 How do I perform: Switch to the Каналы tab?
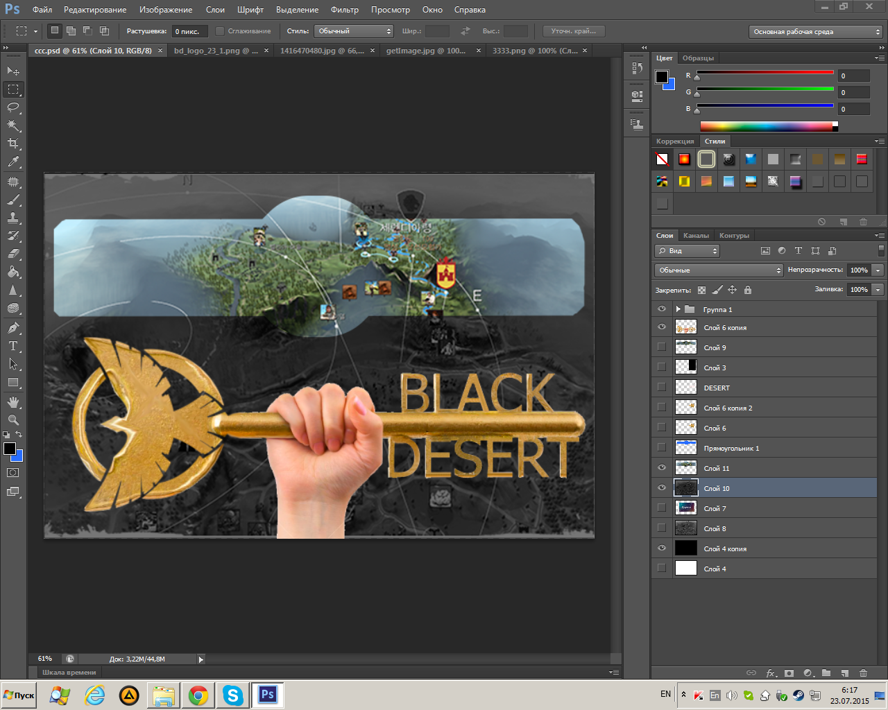click(696, 236)
